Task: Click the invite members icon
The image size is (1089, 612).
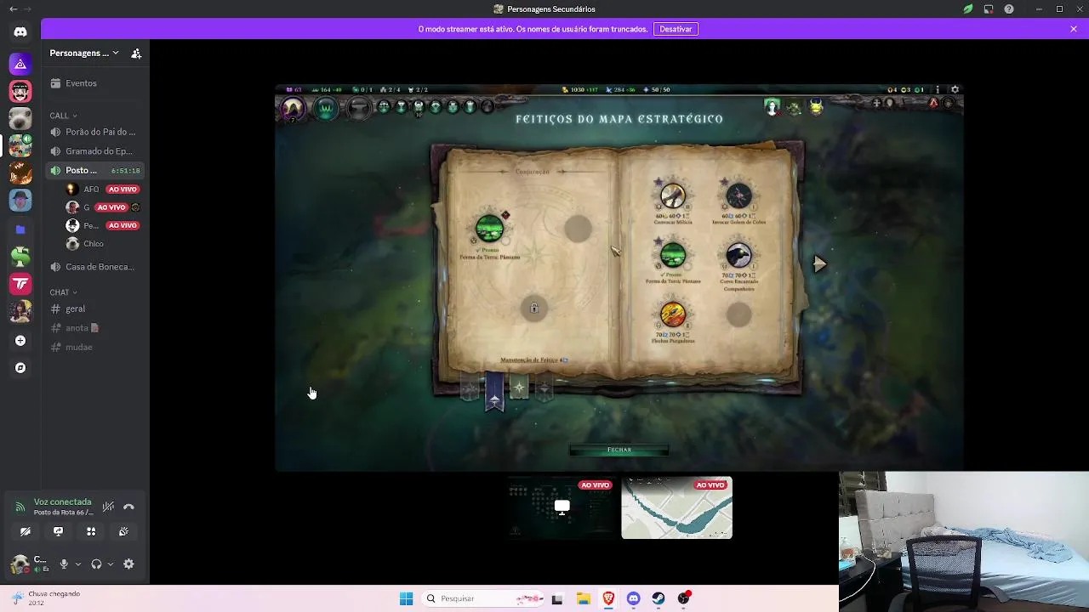Action: tap(136, 53)
